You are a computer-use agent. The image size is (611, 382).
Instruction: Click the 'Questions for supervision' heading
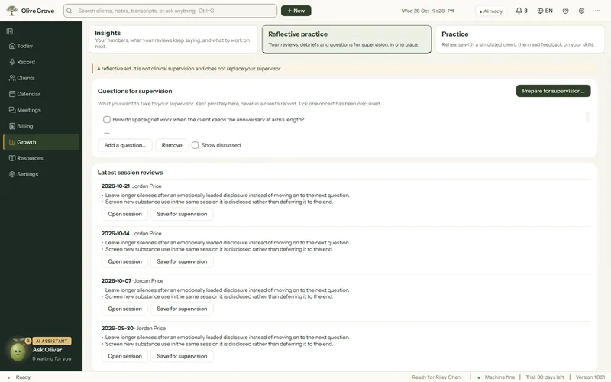tap(135, 91)
